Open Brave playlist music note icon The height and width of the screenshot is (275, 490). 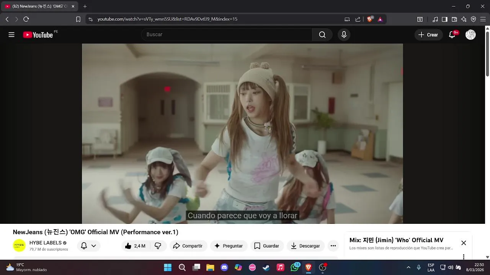[x=435, y=19]
